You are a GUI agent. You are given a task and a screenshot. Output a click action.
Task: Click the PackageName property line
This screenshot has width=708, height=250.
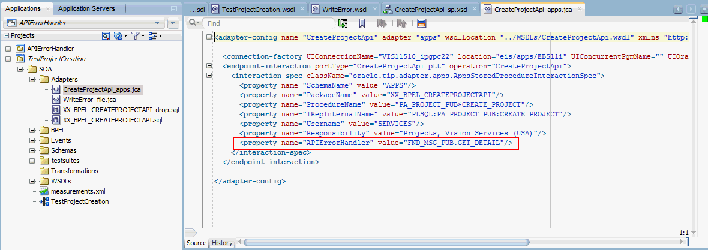(371, 95)
